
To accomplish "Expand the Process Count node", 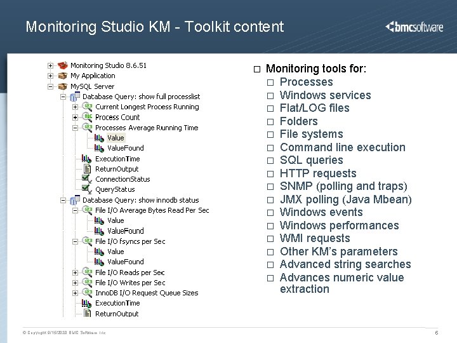I will [75, 118].
